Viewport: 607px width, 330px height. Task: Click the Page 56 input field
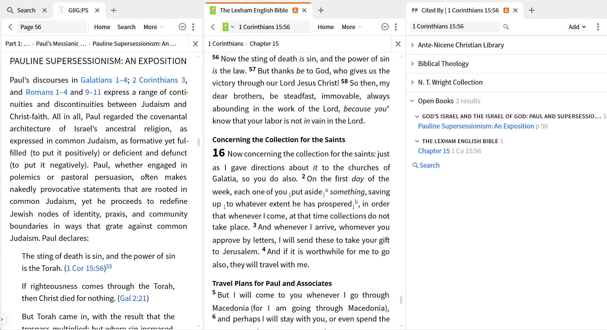52,27
